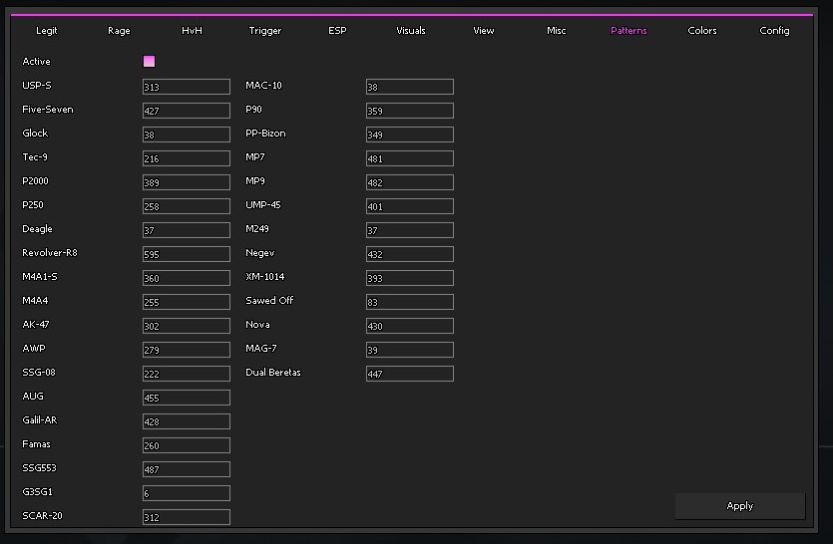Switch to the Rage tab
The width and height of the screenshot is (833, 544).
tap(119, 31)
